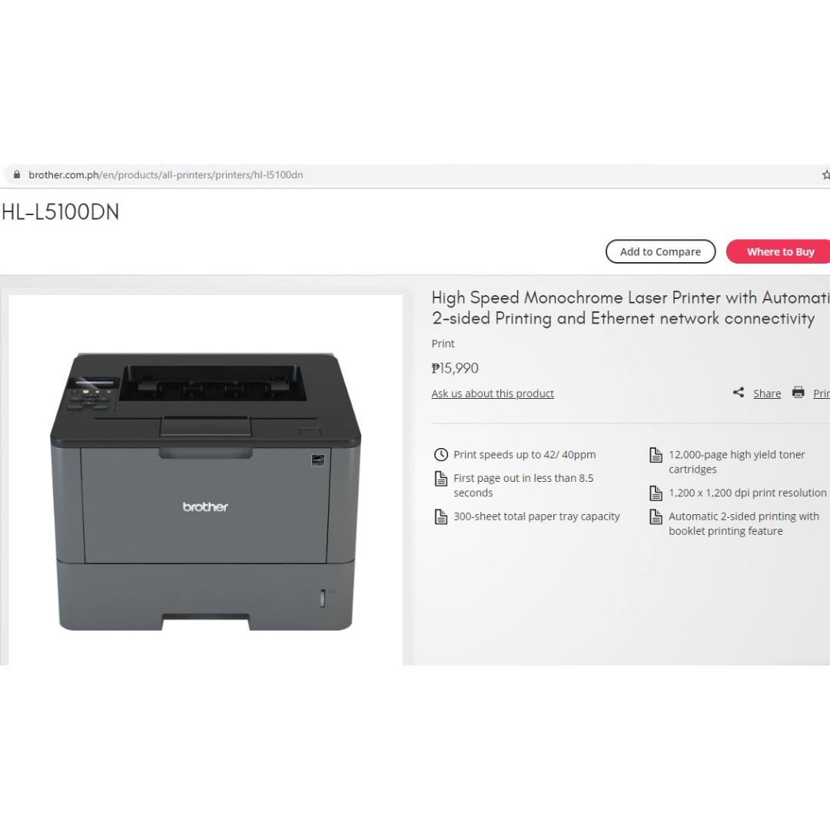The image size is (830, 830).
Task: Click the HL-L5100DN product title
Action: (x=61, y=212)
